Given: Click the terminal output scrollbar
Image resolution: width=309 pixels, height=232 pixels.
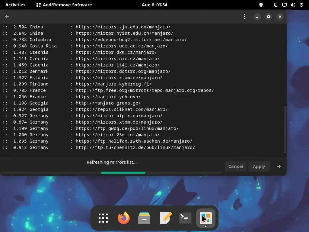Looking at the screenshot, I should point(285,129).
